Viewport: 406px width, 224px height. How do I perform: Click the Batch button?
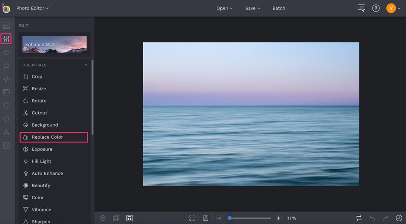pyautogui.click(x=279, y=8)
